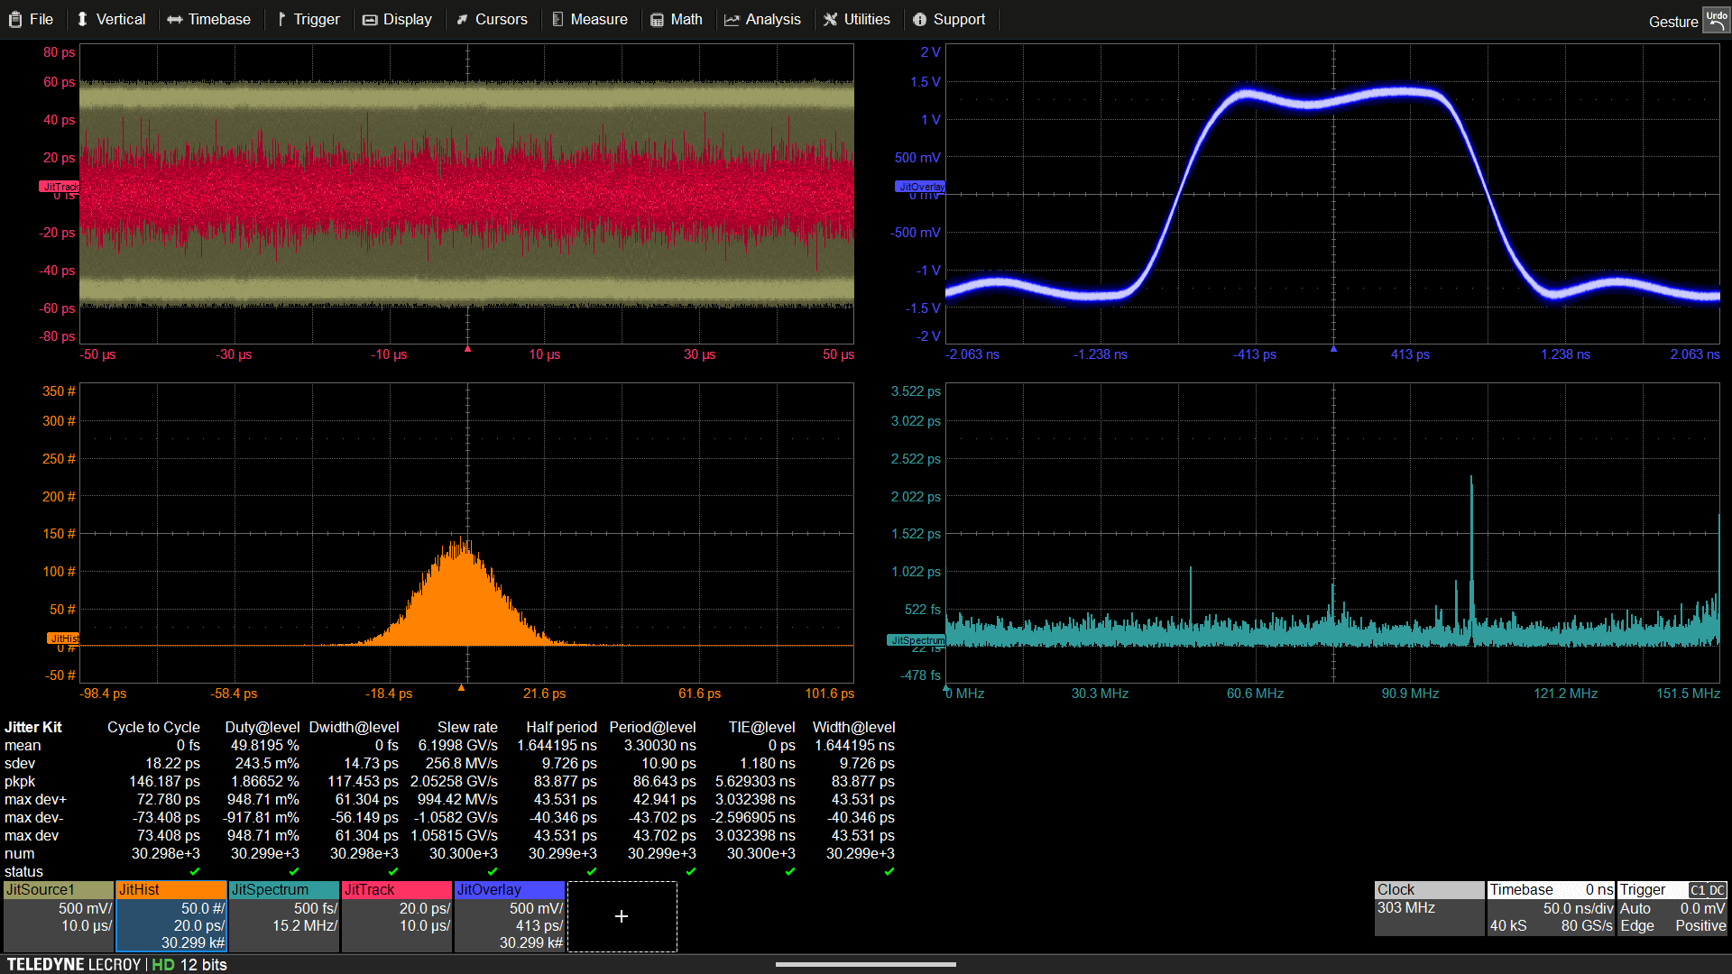Select the JitSpectrum trace descriptor box

[x=284, y=916]
